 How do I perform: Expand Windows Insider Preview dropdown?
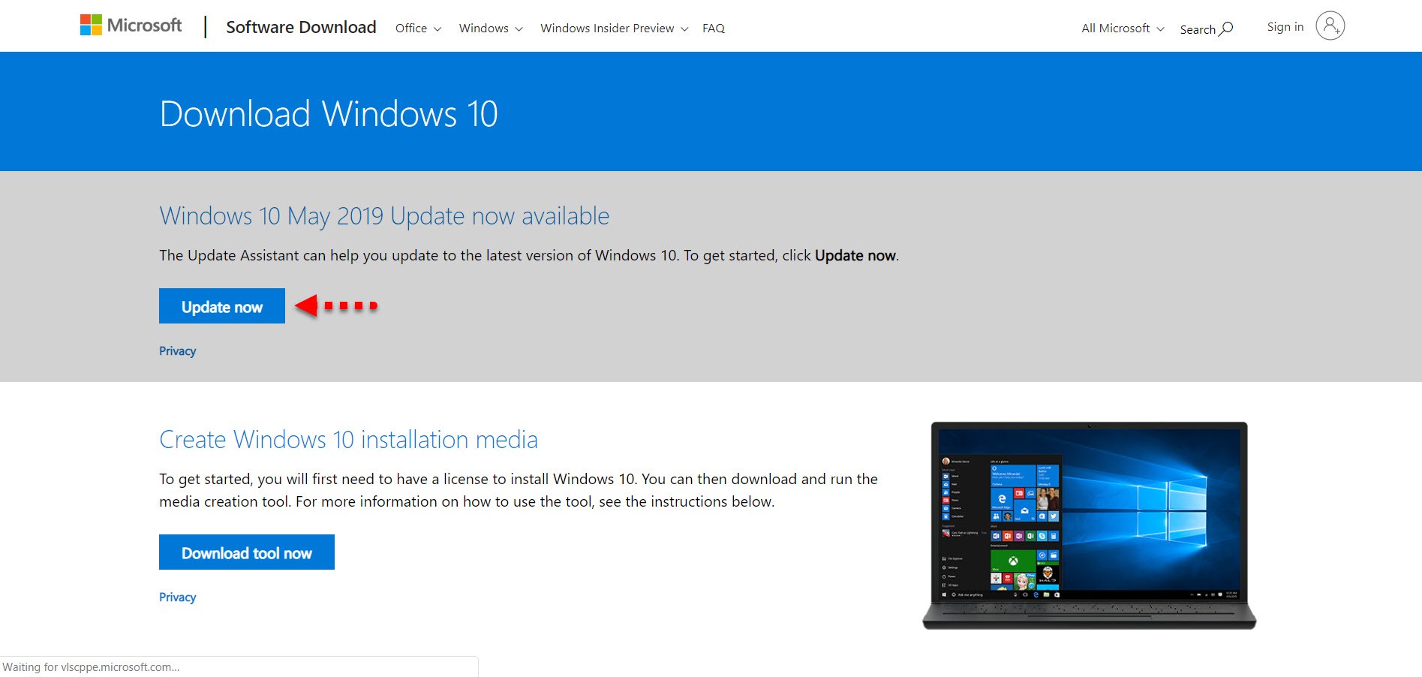pyautogui.click(x=614, y=29)
